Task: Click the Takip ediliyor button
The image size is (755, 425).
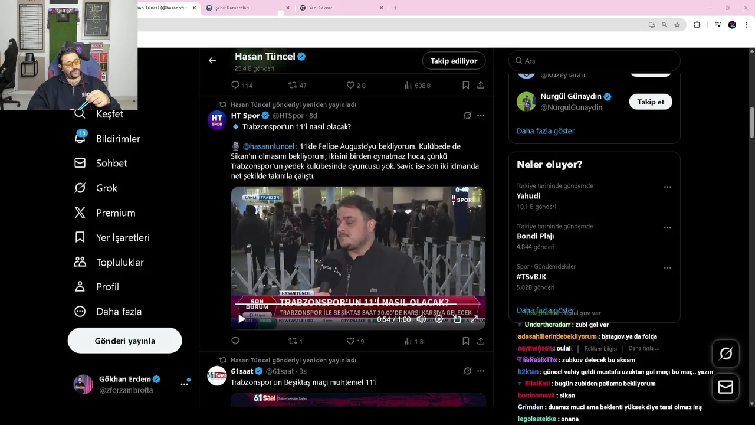Action: (x=454, y=61)
